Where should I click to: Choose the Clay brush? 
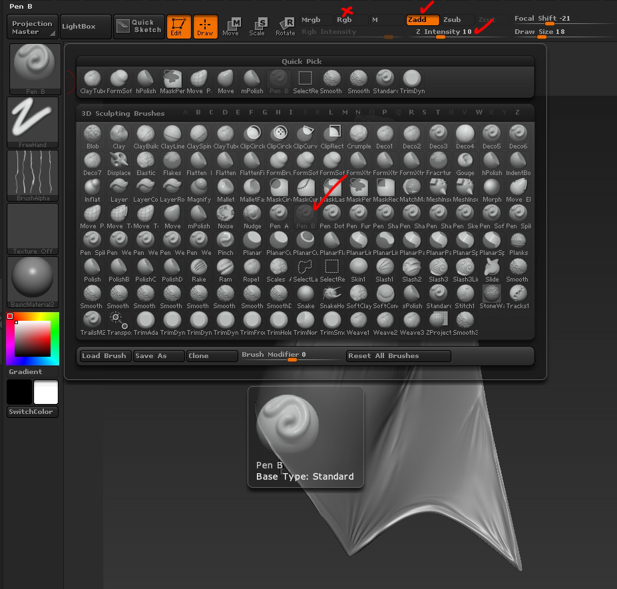(x=119, y=137)
